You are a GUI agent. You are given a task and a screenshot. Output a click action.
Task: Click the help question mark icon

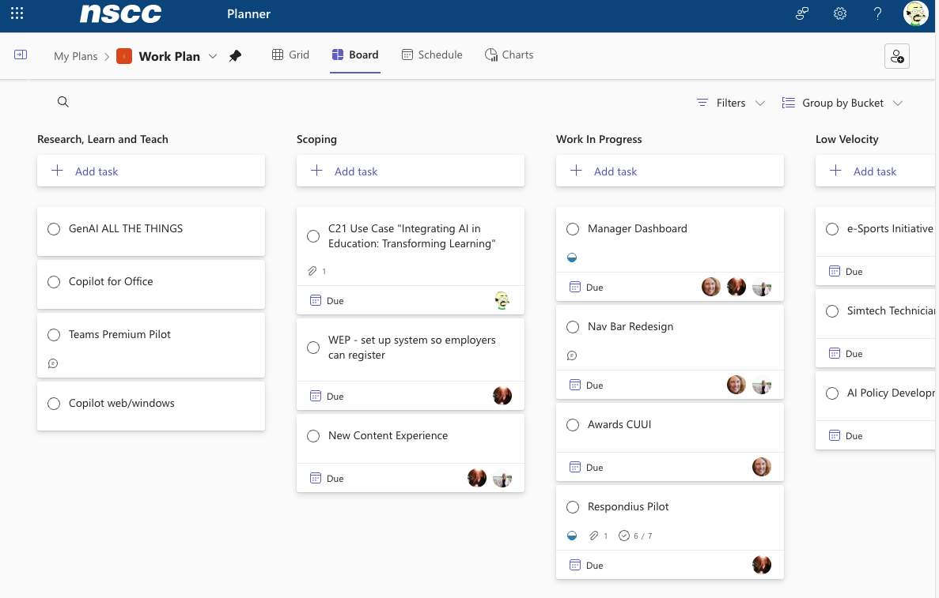(877, 13)
